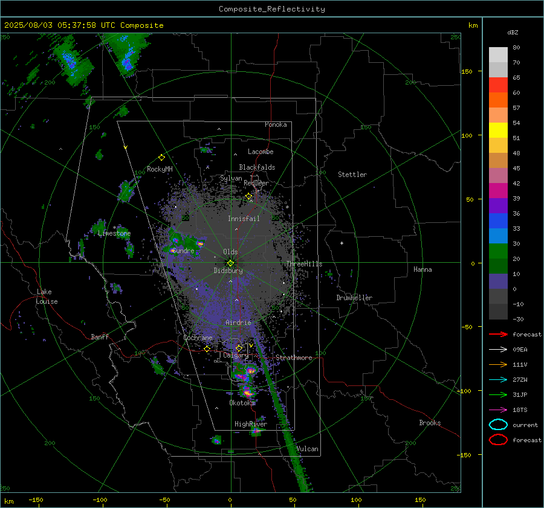Click the white plus marker west of Hanna
544x508 pixels.
coord(342,243)
